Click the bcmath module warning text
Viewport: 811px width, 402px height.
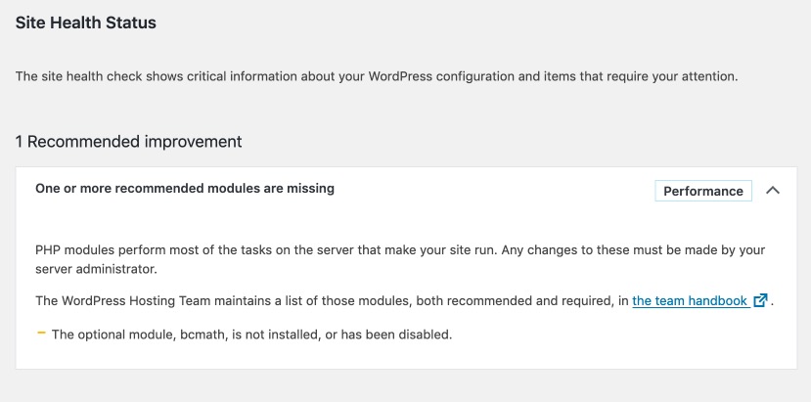pyautogui.click(x=251, y=335)
